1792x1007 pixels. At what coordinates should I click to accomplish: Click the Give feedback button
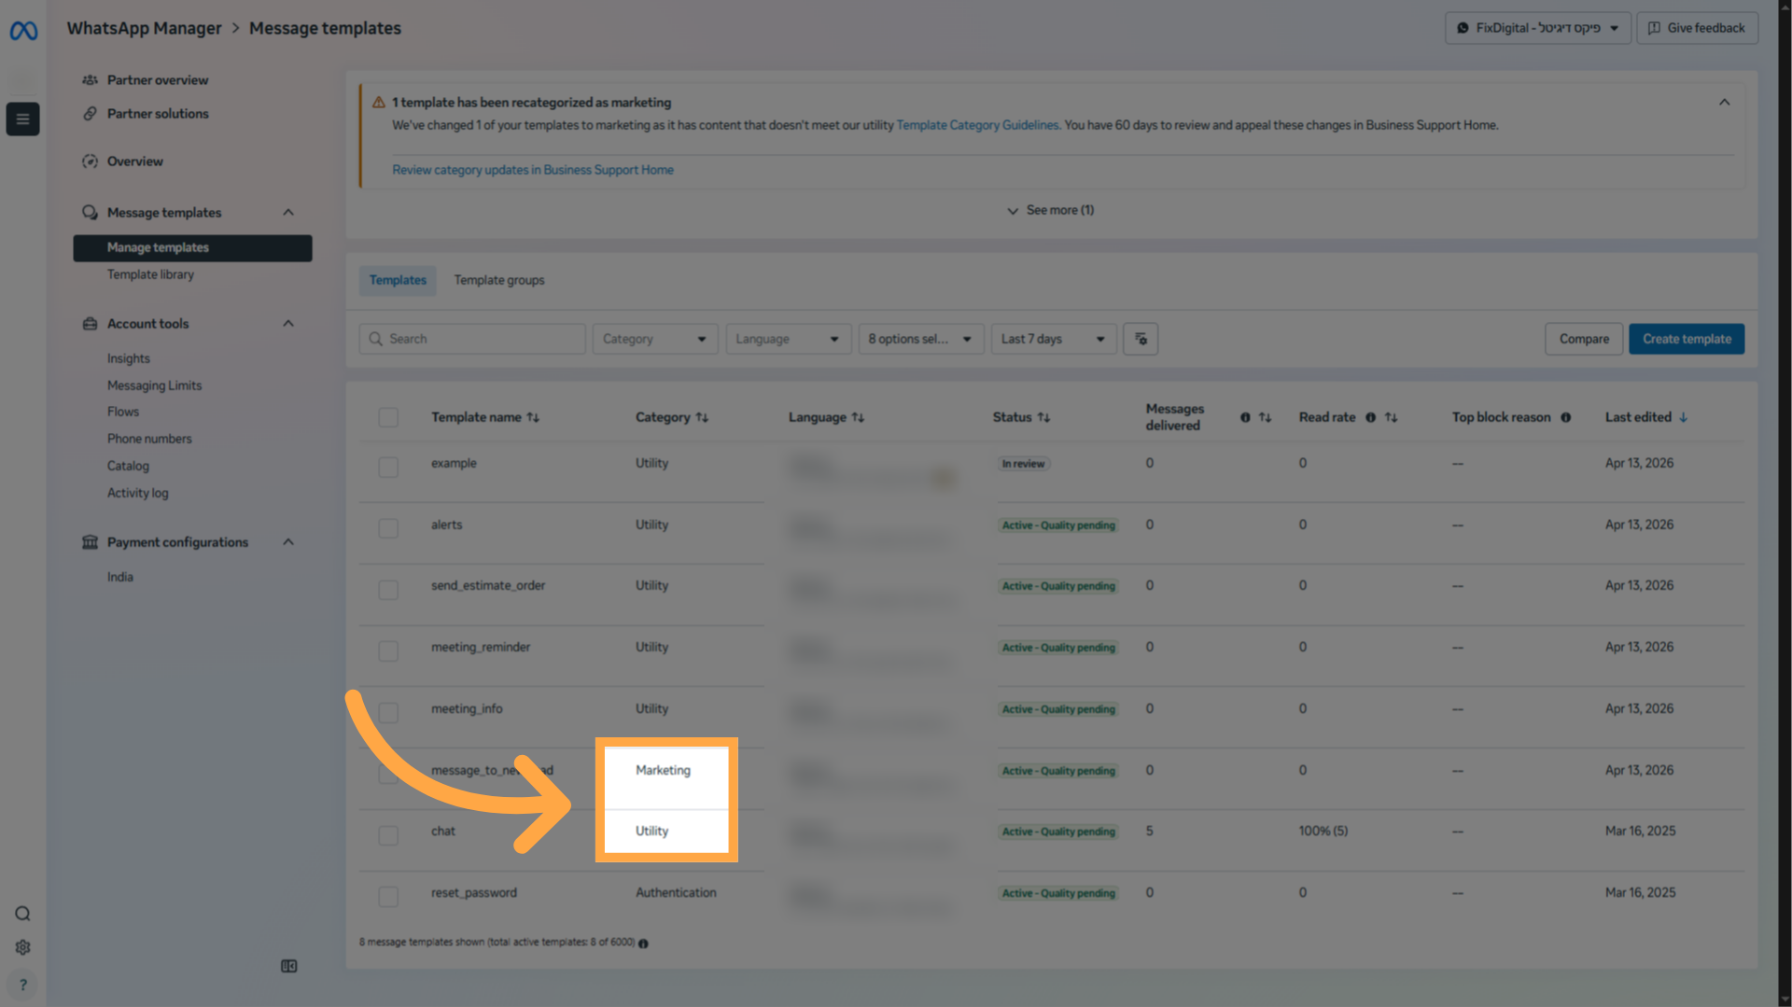1698,28
